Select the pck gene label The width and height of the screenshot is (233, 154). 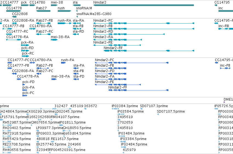pyautogui.click(x=24, y=2)
